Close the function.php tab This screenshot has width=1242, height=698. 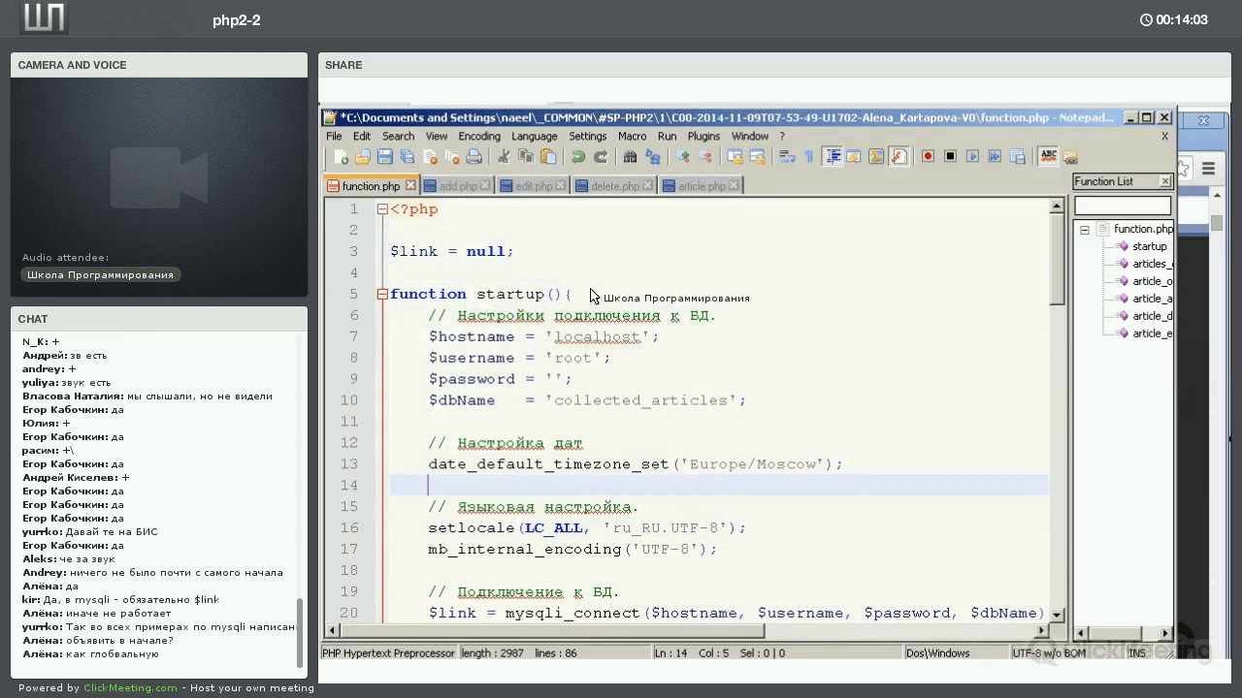[x=410, y=185]
